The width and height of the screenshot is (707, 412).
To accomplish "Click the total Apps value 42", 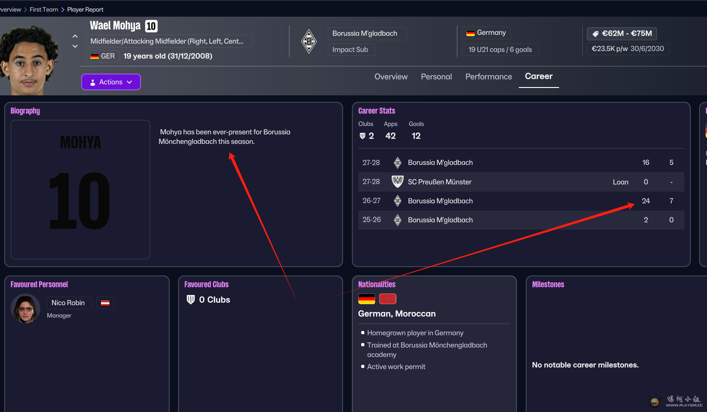I will (390, 136).
